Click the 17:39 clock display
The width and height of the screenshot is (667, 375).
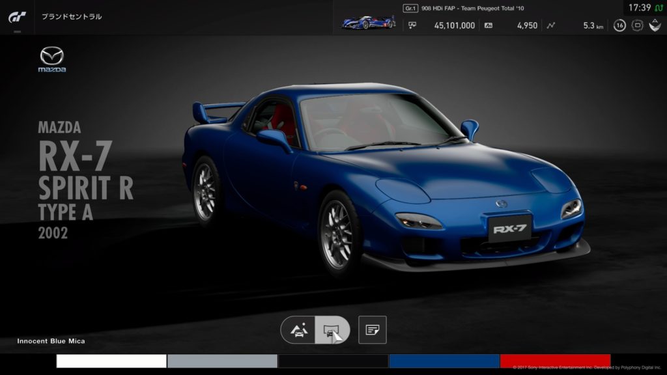(640, 8)
